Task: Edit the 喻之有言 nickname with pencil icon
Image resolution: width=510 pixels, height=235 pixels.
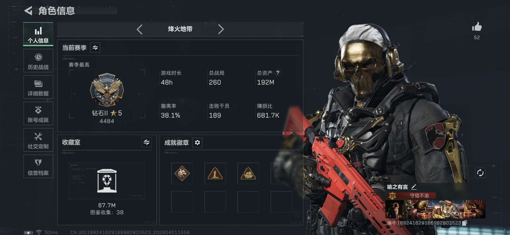Action: pyautogui.click(x=414, y=186)
